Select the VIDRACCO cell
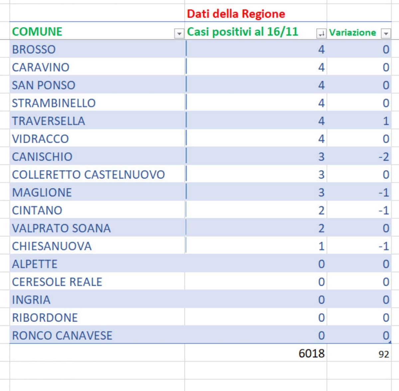399x391 pixels. 40,139
